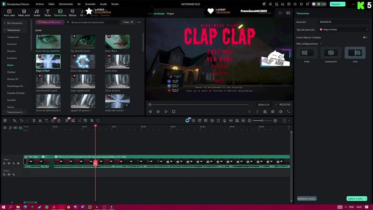Expand the Mis elementos section
Screen dimensions: 373x210
pos(5,23)
